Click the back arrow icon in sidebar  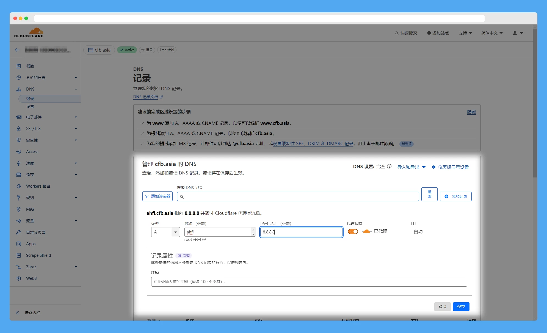pos(17,50)
